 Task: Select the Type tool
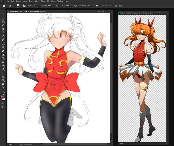3,73
